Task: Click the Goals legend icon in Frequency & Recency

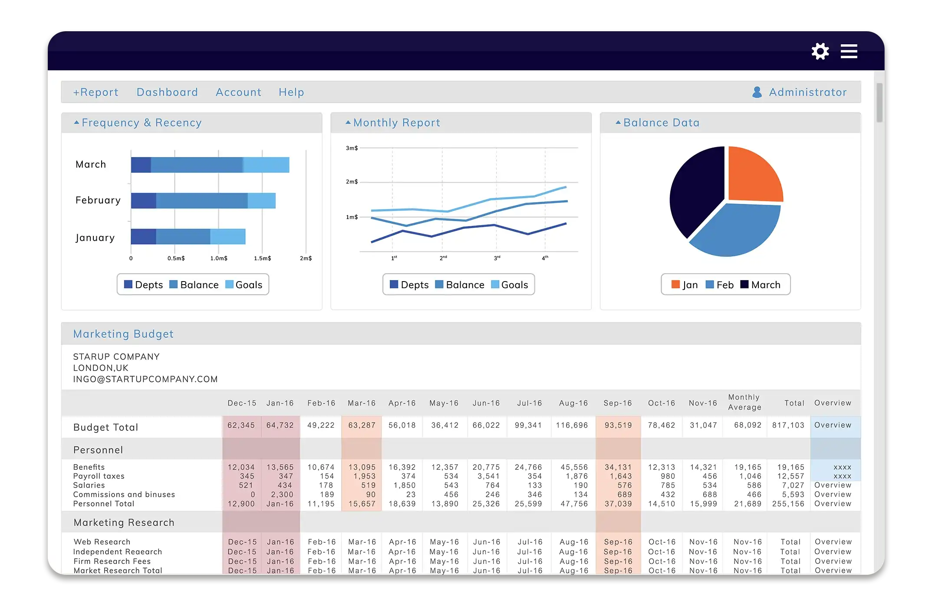Action: click(x=229, y=285)
